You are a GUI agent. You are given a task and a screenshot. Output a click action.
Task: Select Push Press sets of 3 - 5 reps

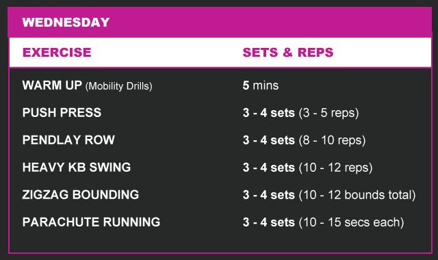tap(328, 113)
